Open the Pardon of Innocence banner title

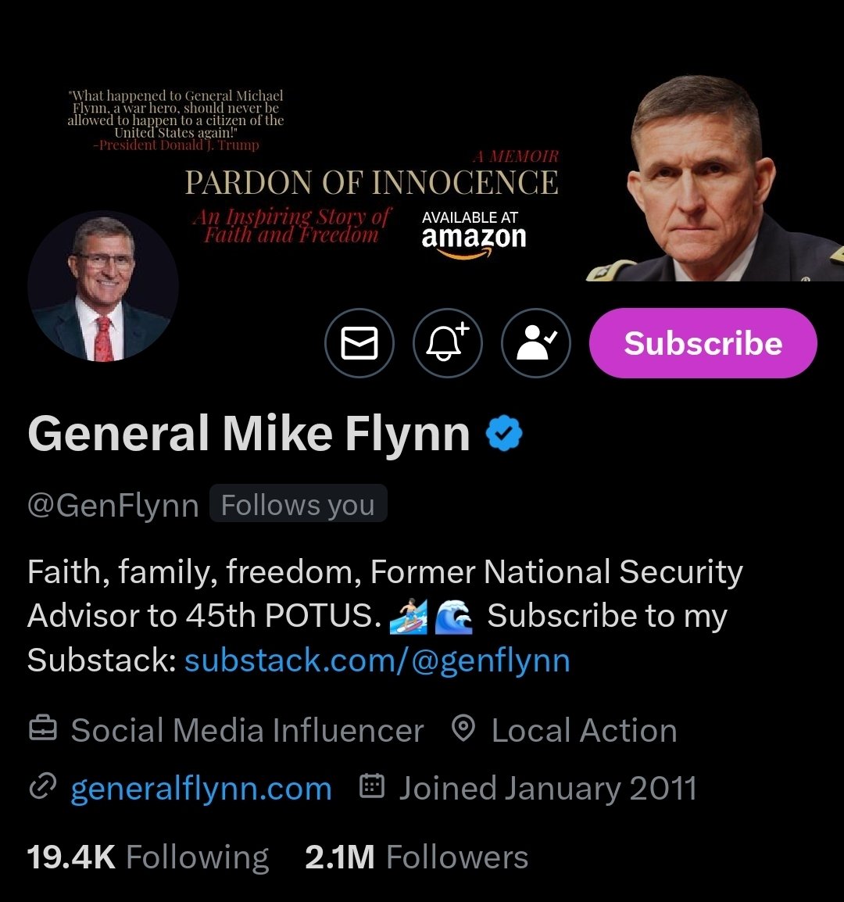[371, 183]
